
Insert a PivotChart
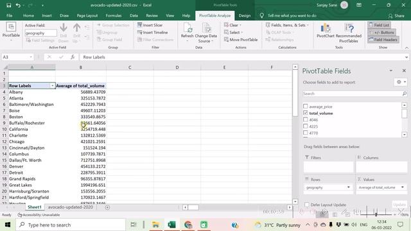[326, 31]
